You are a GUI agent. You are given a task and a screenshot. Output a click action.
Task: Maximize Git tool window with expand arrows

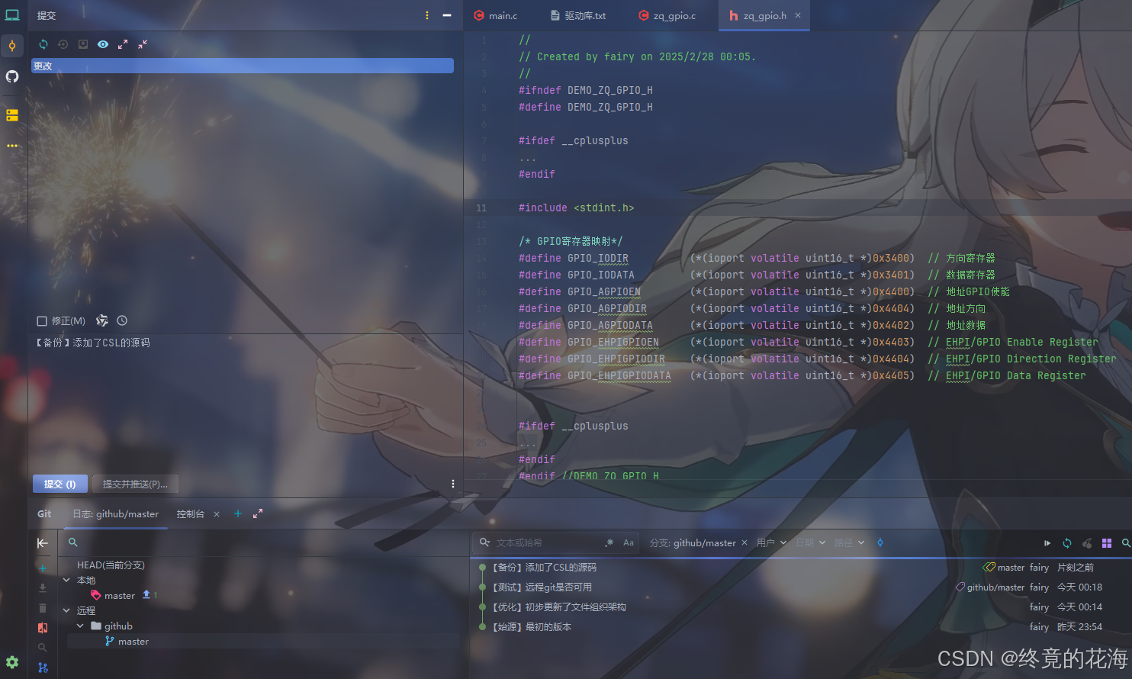(258, 513)
